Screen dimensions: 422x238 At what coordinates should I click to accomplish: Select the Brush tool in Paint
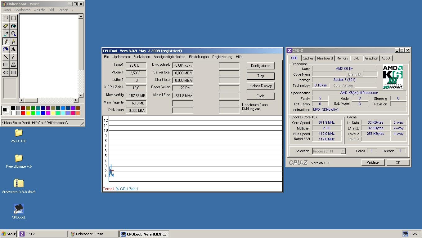pyautogui.click(x=13, y=42)
